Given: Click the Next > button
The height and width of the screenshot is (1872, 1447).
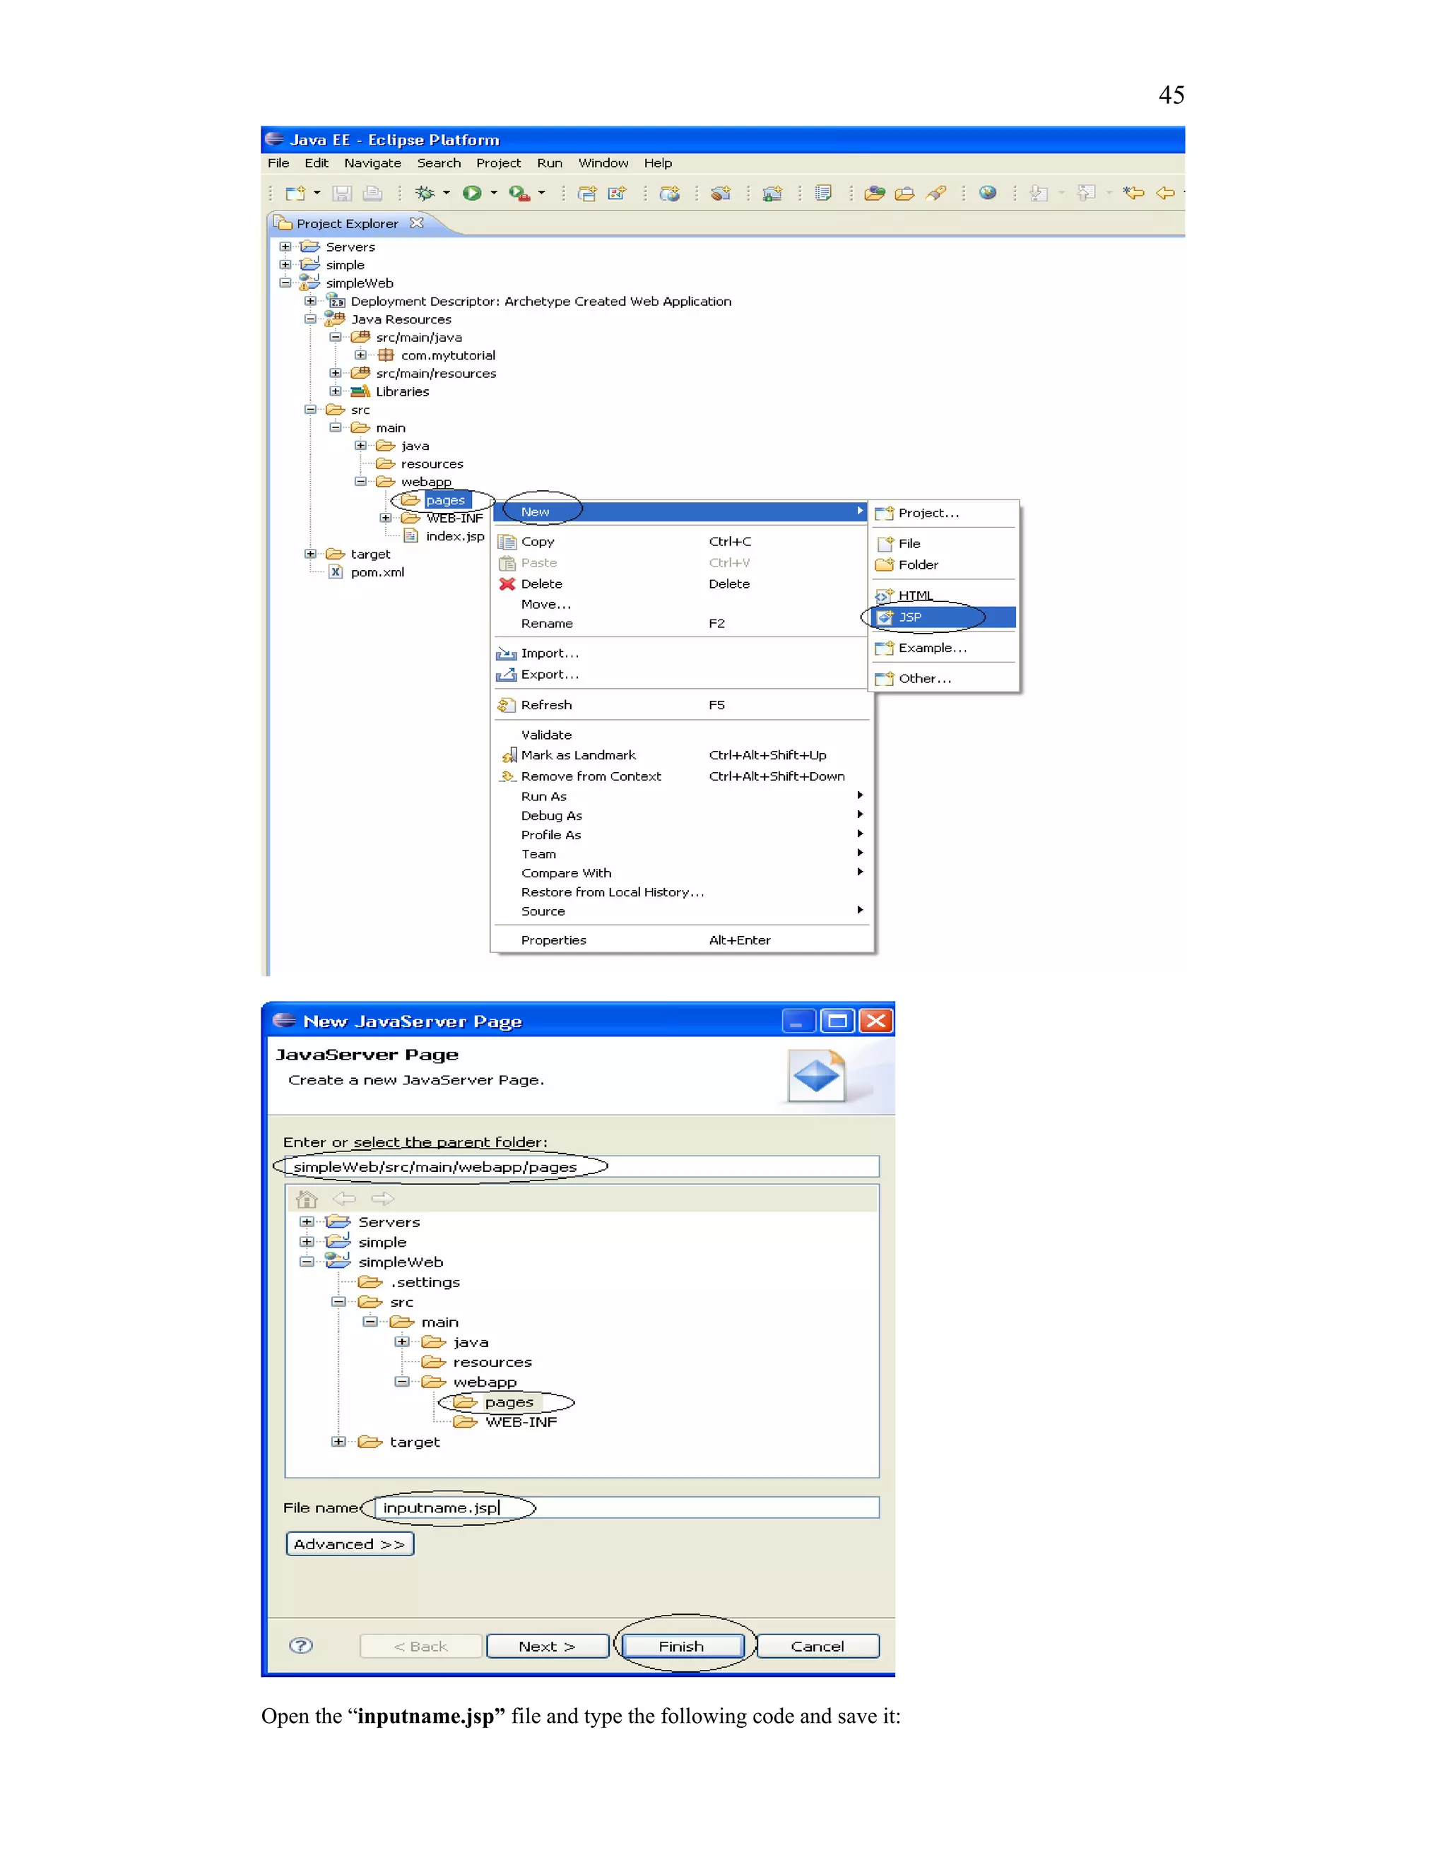Looking at the screenshot, I should 547,1647.
